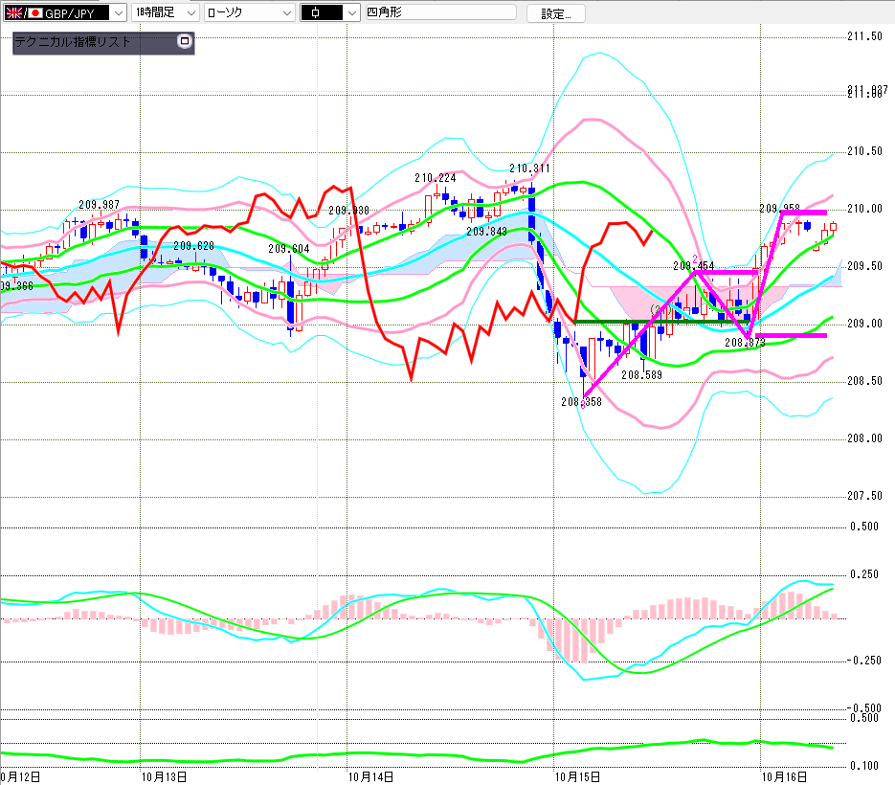Click the 207.50 price axis label
Viewport: 895px width, 785px height.
point(864,496)
